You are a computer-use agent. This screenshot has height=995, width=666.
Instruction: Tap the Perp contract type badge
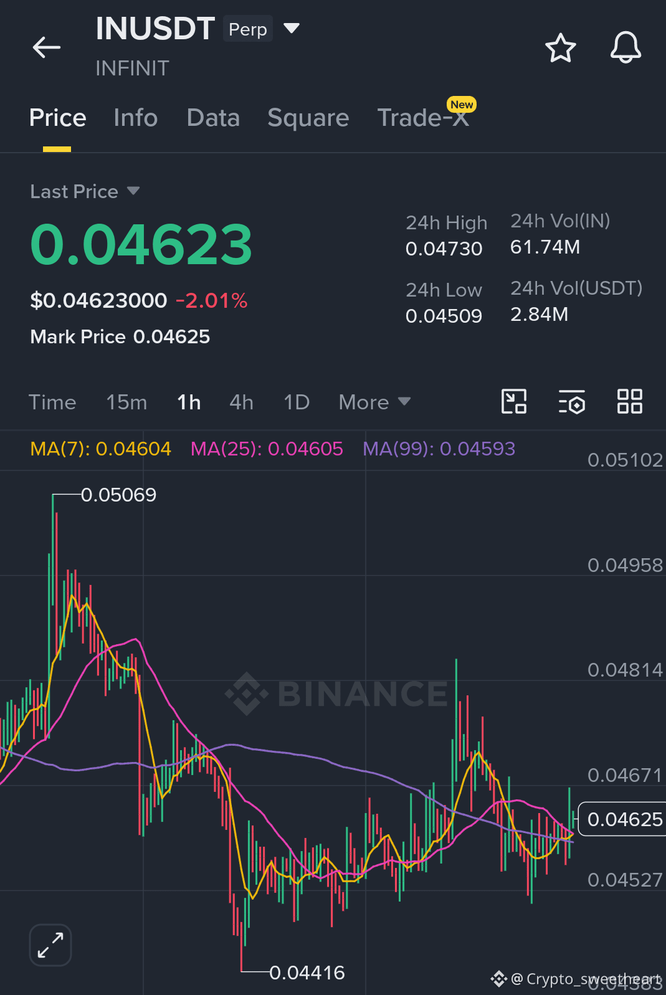click(x=248, y=29)
